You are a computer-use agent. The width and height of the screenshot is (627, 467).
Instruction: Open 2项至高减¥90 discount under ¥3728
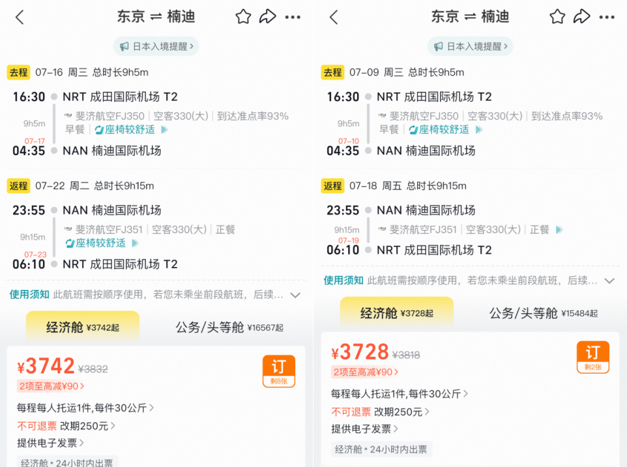click(366, 372)
